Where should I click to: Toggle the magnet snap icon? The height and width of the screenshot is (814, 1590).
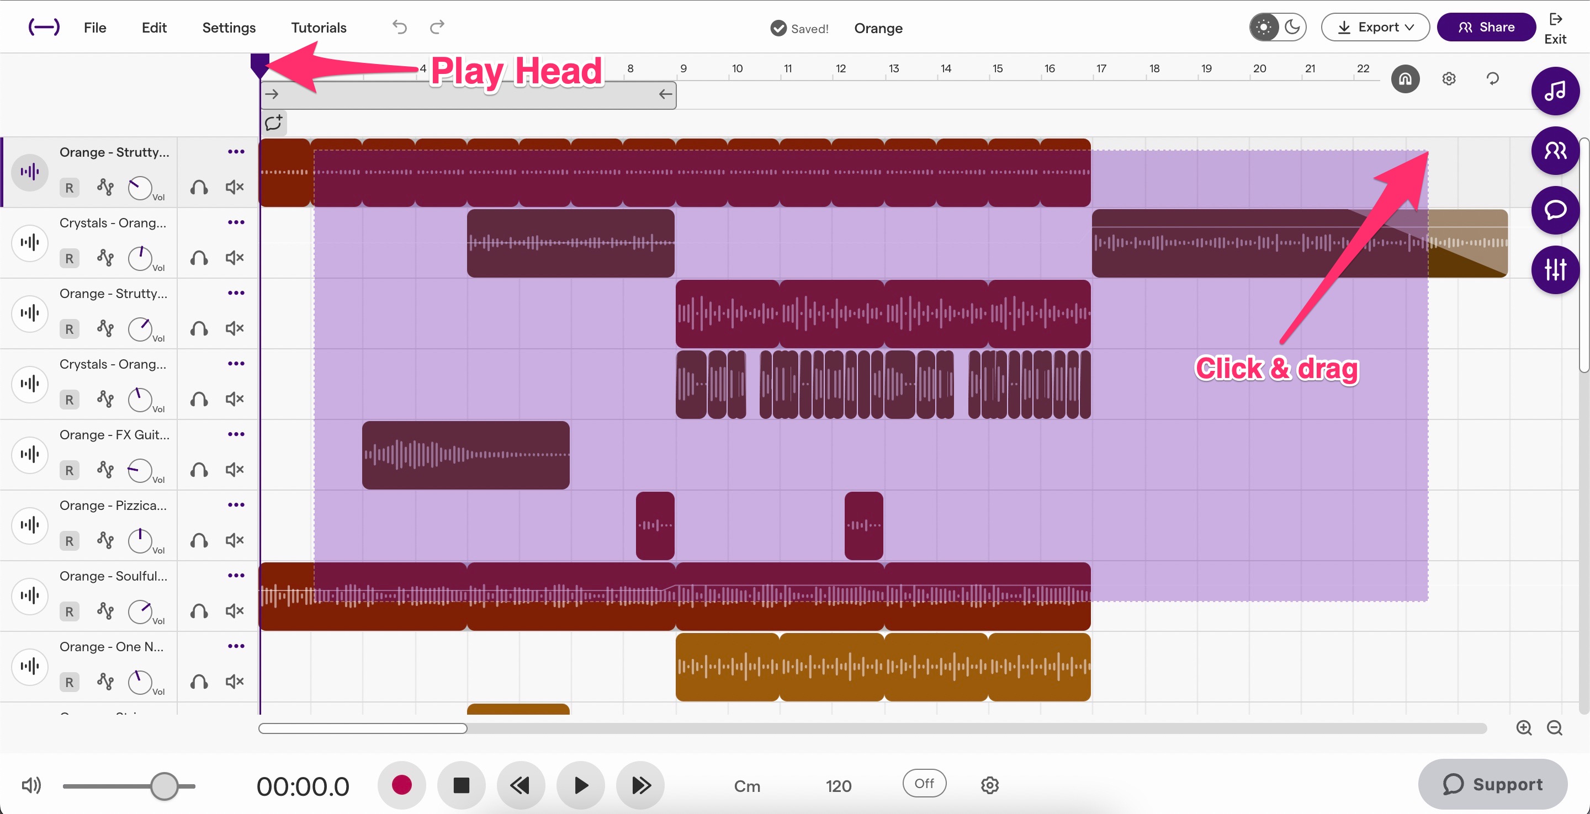pyautogui.click(x=1406, y=79)
